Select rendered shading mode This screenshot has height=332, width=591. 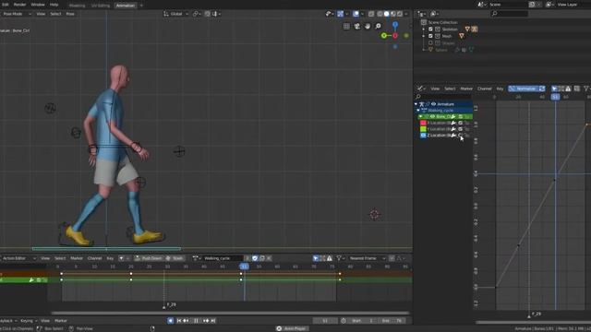pyautogui.click(x=400, y=14)
